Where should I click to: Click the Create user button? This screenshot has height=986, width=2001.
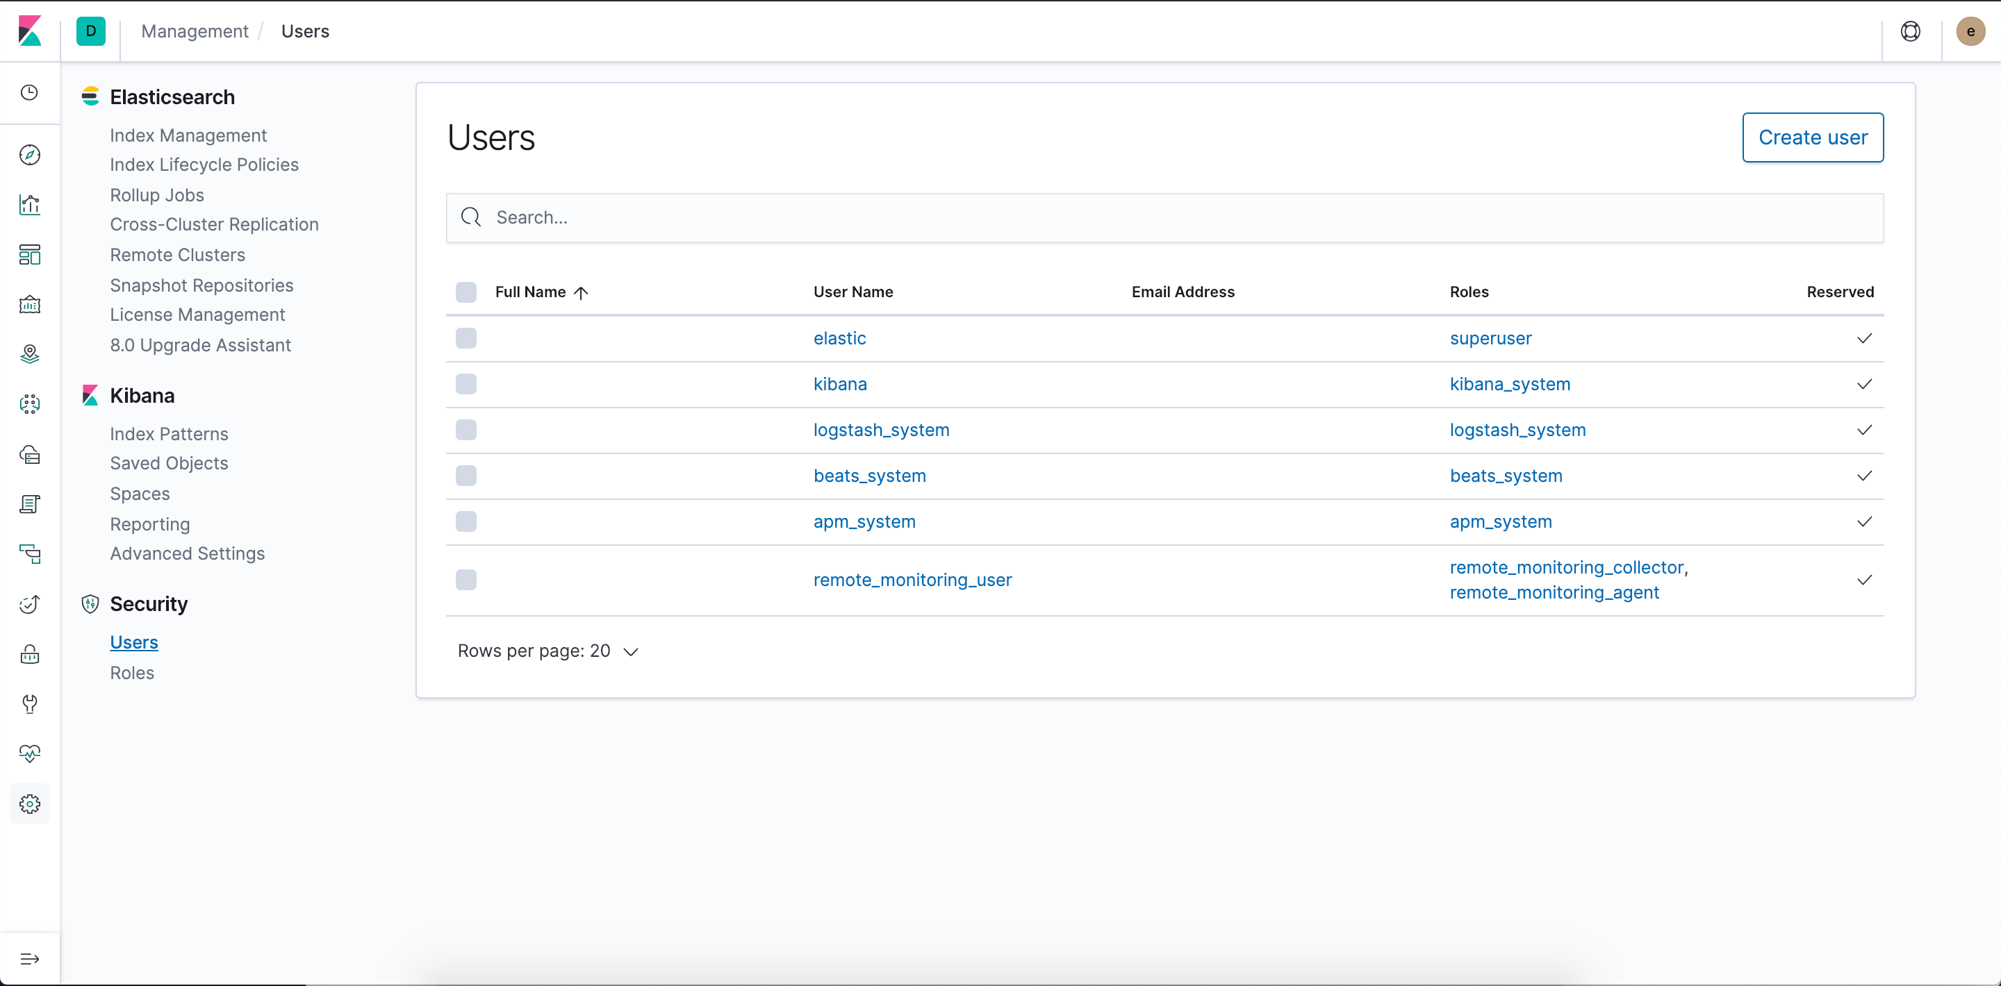(x=1813, y=137)
